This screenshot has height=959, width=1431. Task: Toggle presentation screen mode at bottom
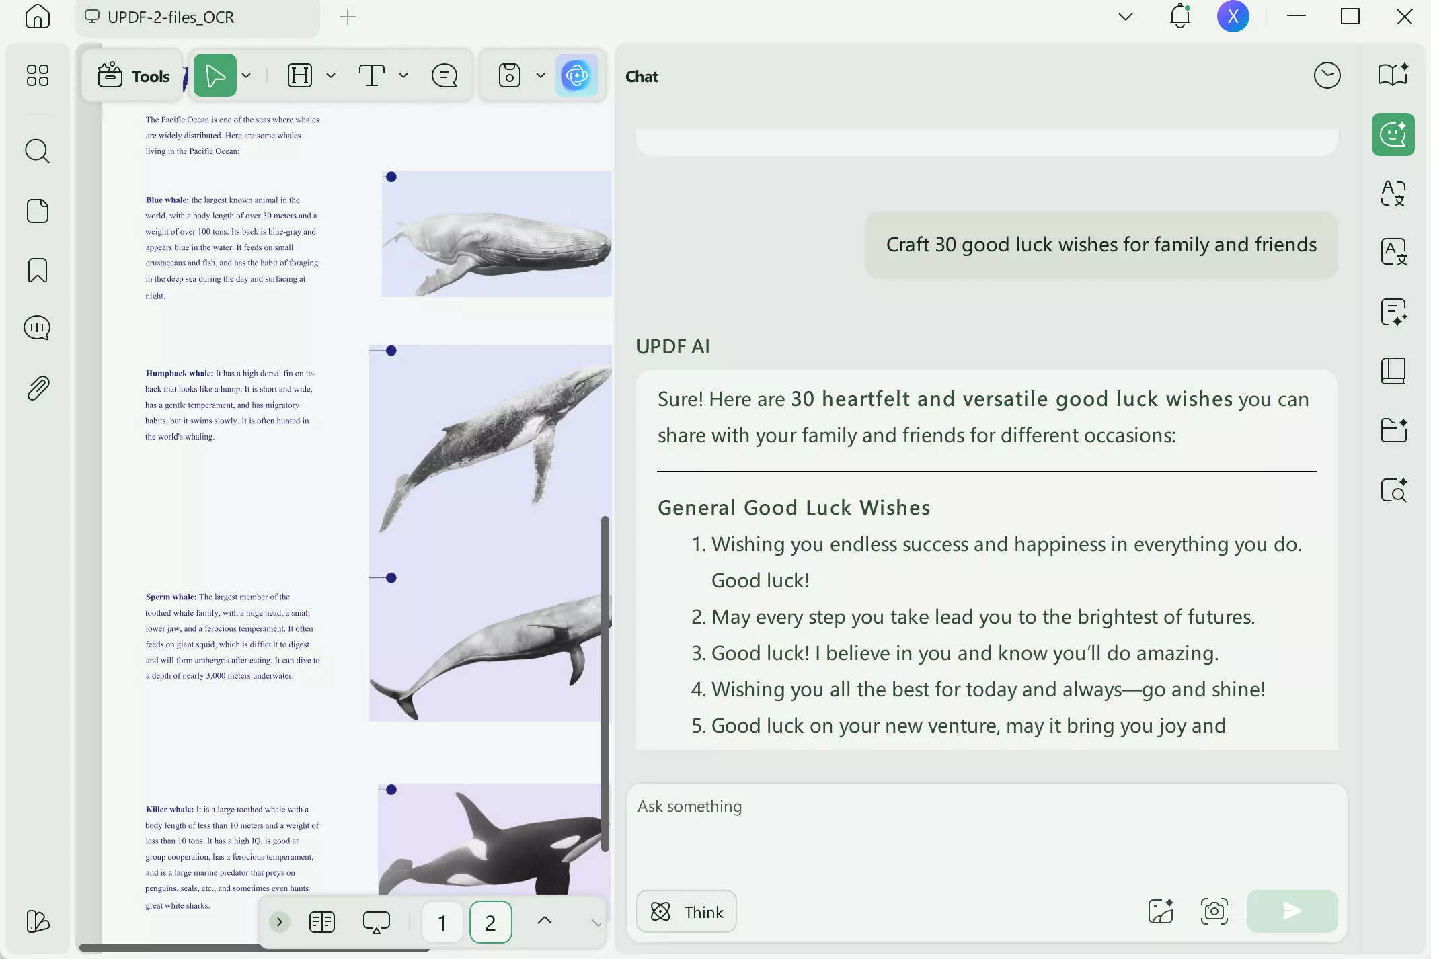pos(376,921)
